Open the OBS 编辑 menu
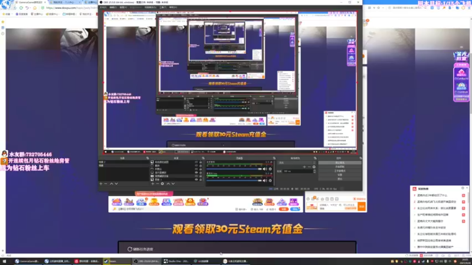Image resolution: width=472 pixels, height=265 pixels. [x=113, y=7]
